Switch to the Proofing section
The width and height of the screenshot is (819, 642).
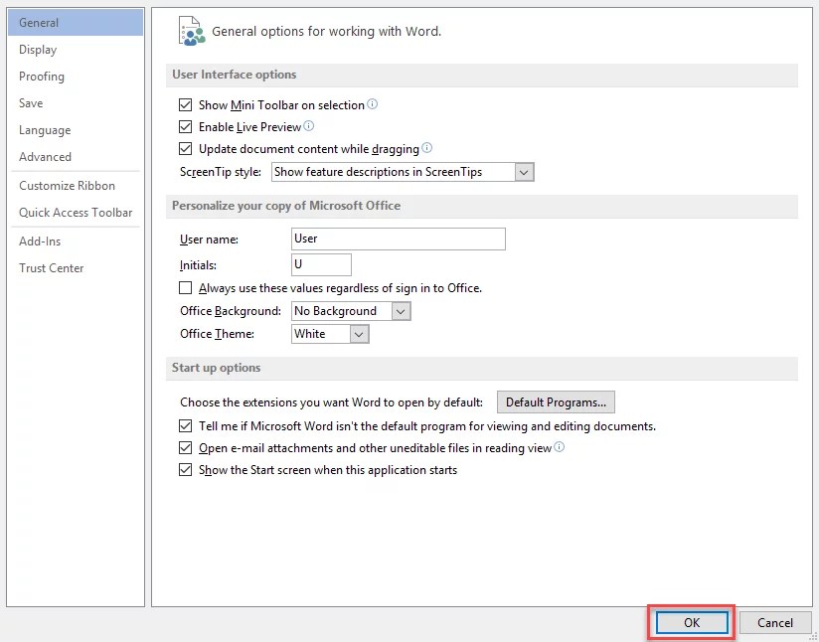[x=42, y=77]
